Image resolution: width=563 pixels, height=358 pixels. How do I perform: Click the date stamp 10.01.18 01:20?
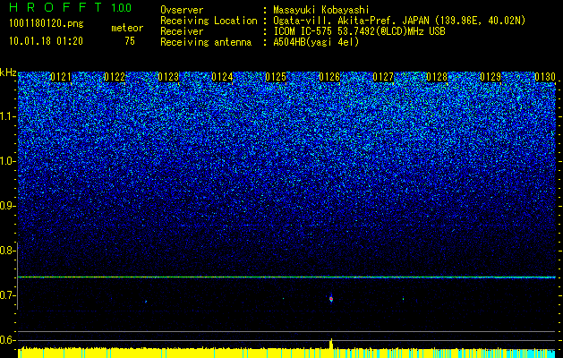[46, 41]
